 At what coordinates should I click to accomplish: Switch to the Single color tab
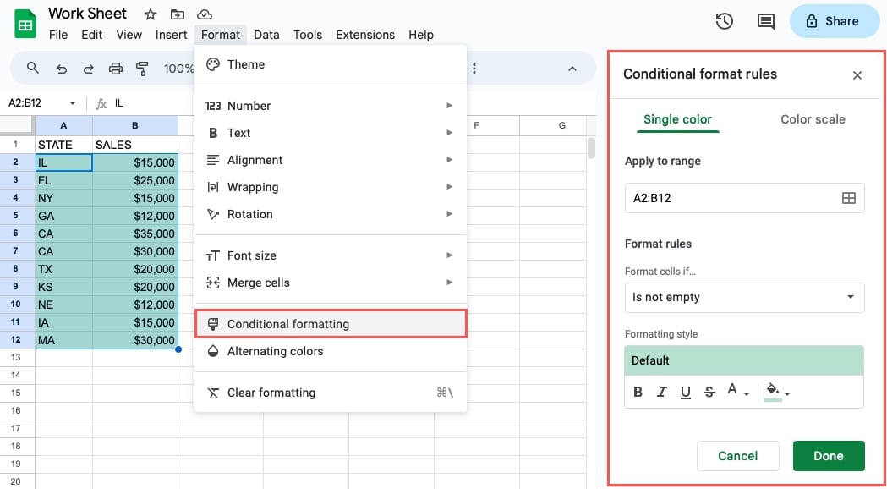tap(677, 119)
